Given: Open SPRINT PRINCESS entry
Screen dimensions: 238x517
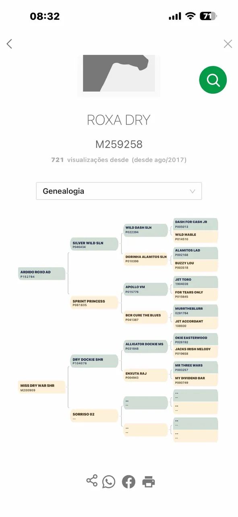Looking at the screenshot, I should 94,303.
